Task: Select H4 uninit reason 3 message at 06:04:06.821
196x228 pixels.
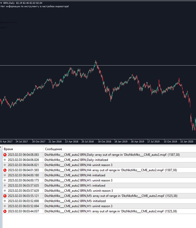Action: click(79, 165)
